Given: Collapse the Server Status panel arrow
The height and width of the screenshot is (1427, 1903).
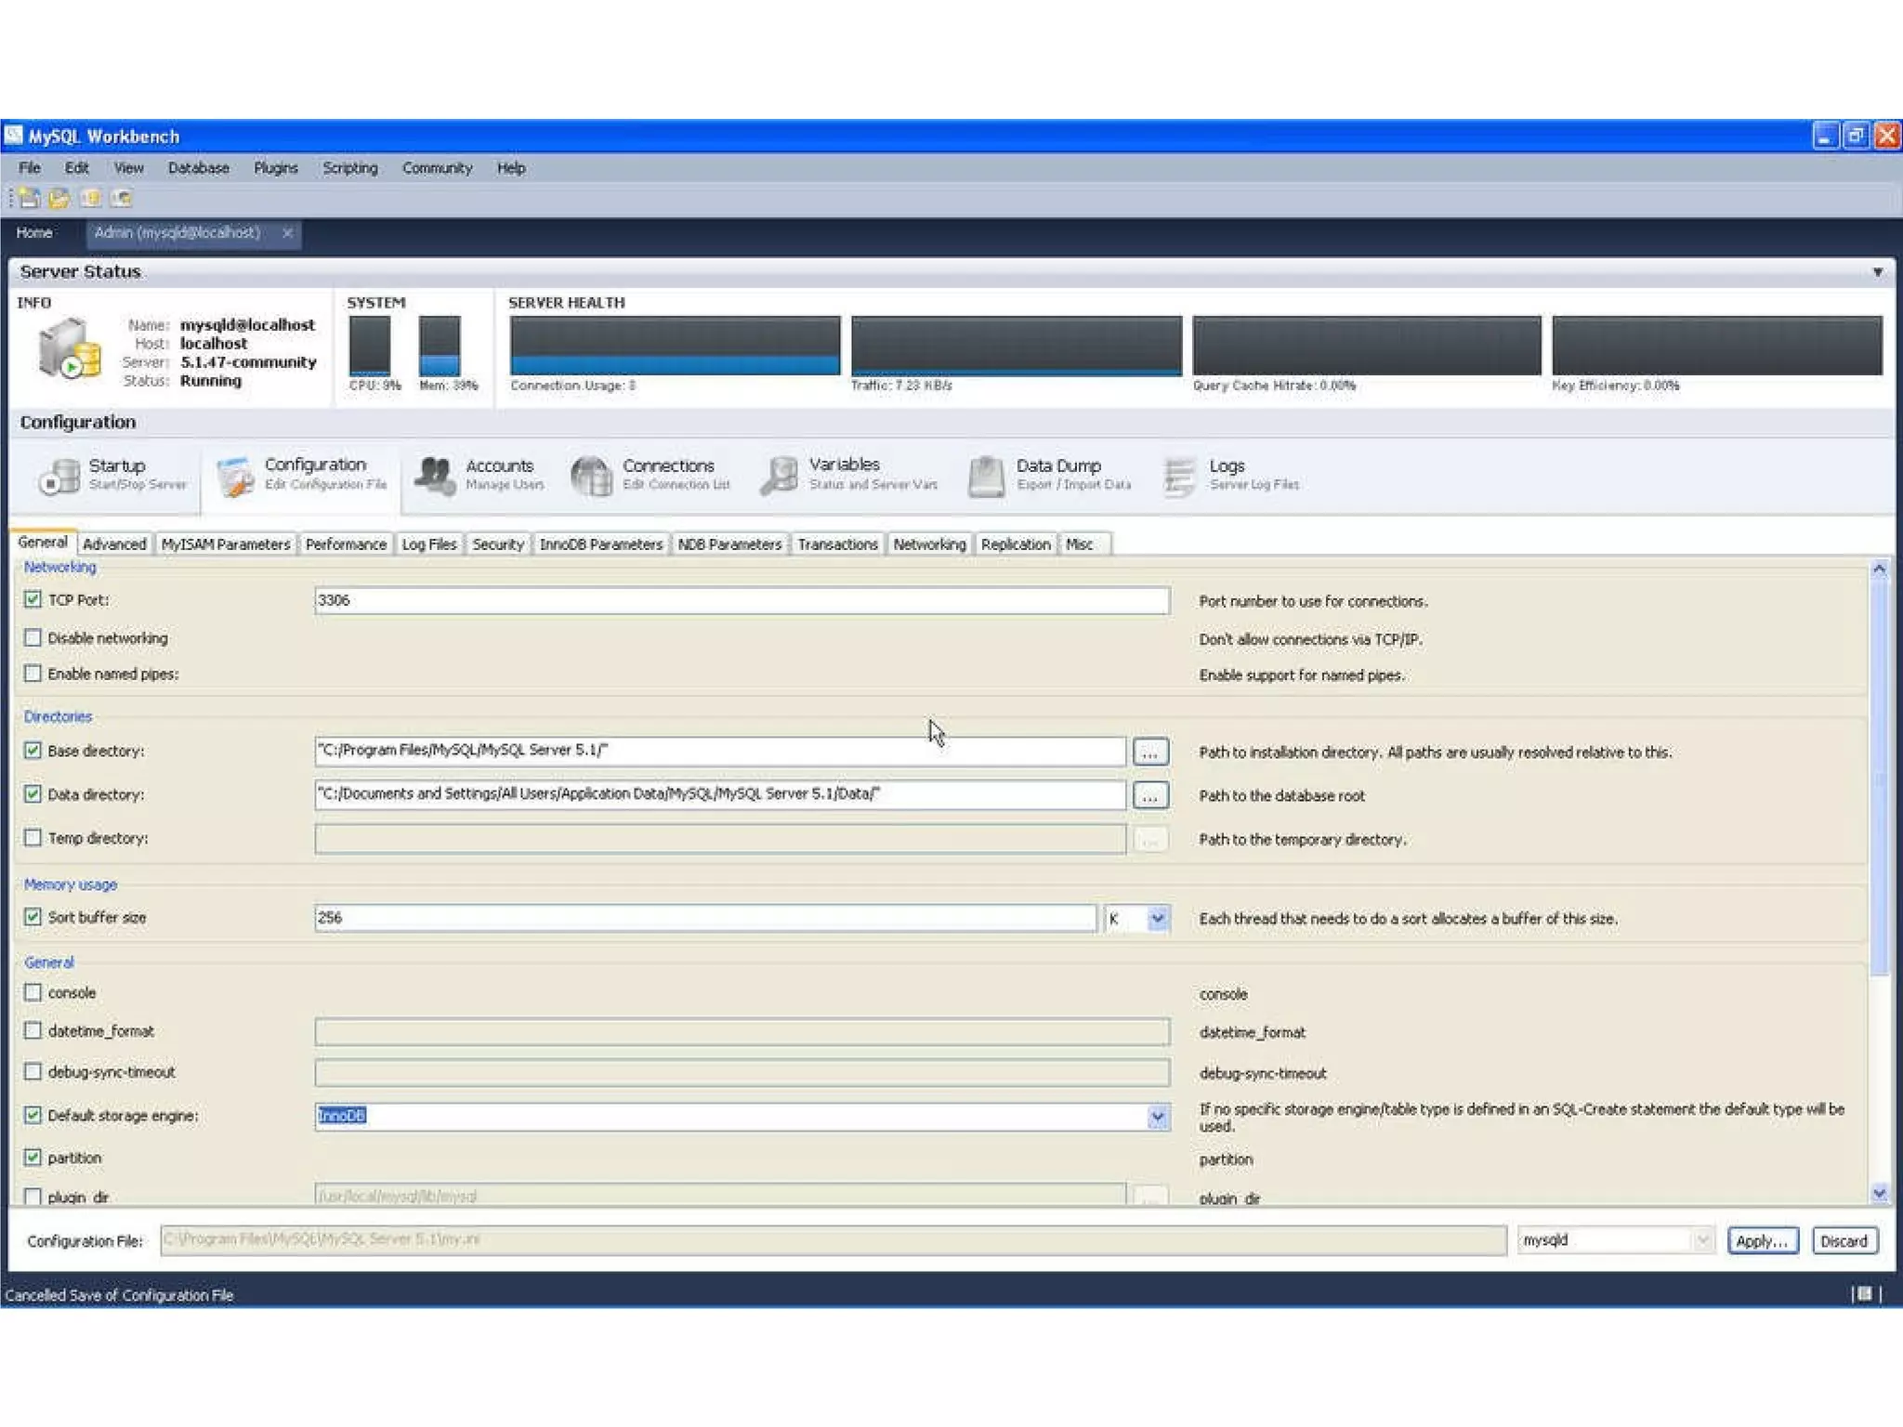Looking at the screenshot, I should 1877,272.
